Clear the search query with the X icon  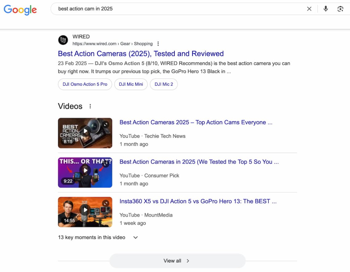click(309, 9)
